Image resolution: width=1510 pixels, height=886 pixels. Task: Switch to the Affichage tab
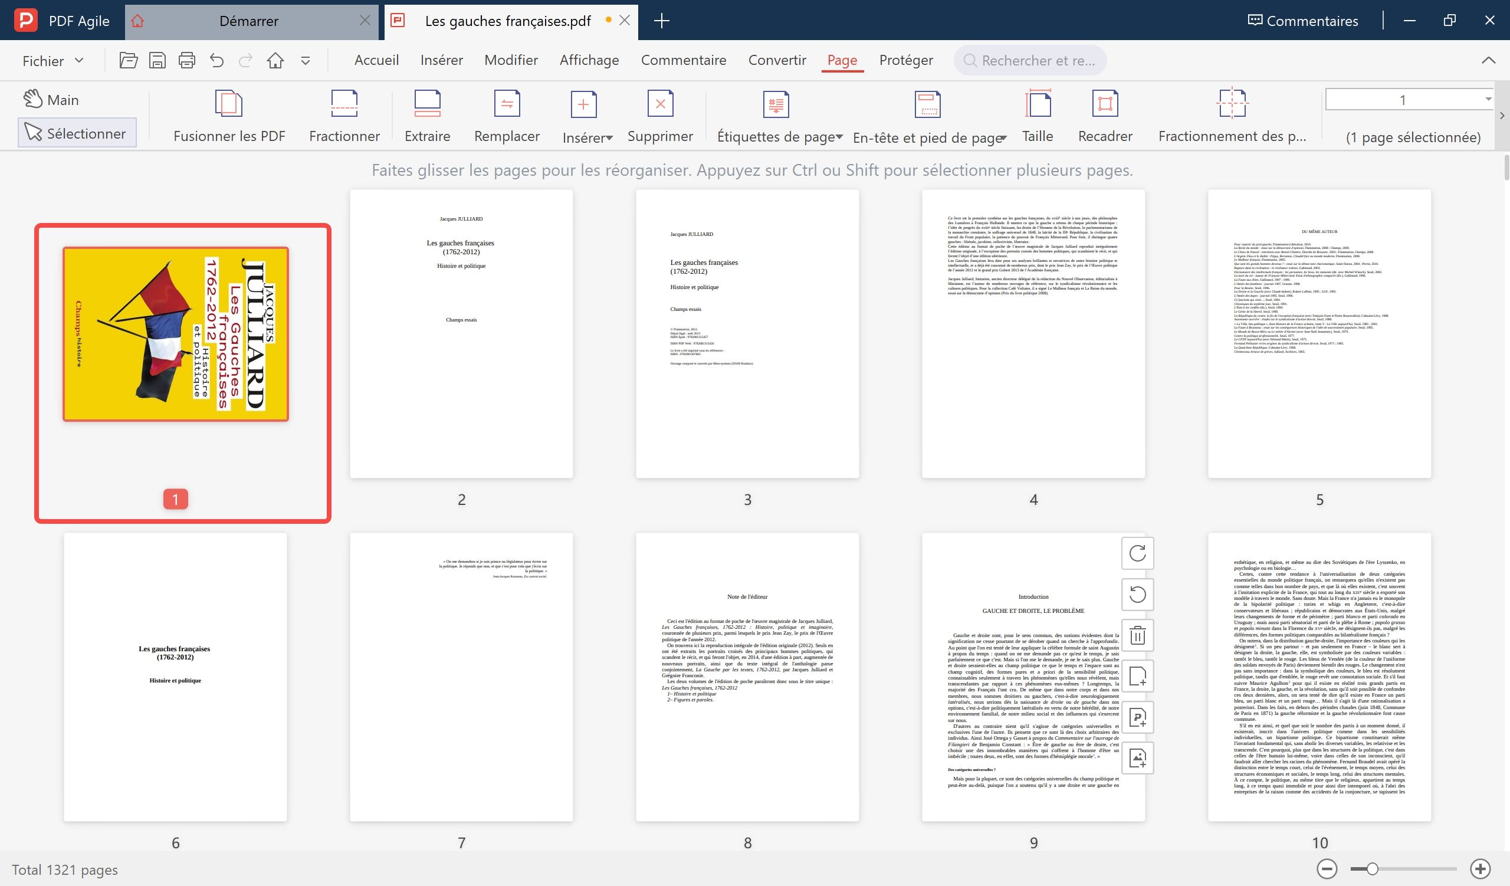pyautogui.click(x=589, y=60)
